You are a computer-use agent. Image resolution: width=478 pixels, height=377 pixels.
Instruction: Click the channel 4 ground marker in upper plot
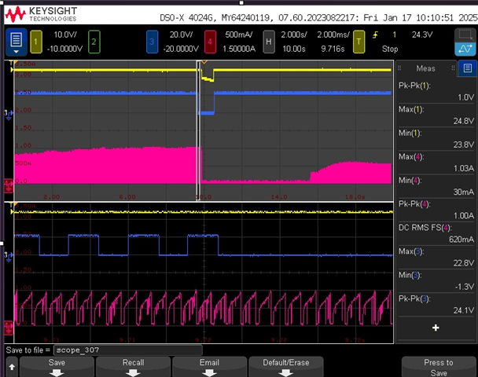(x=8, y=186)
